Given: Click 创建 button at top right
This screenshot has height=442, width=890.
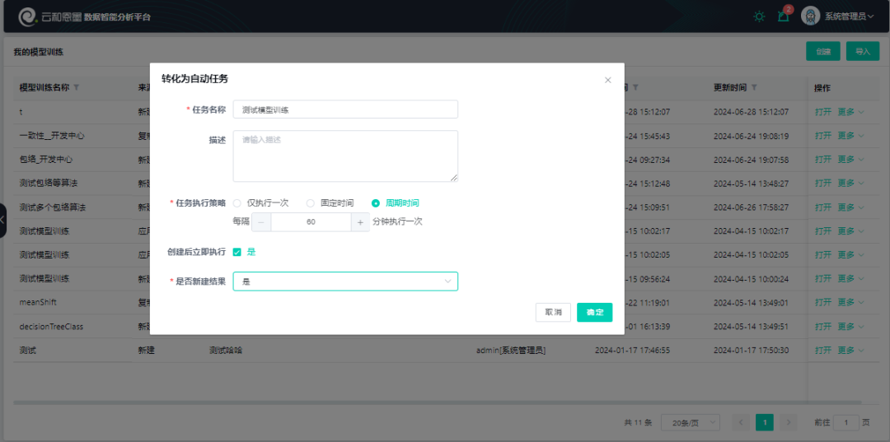Looking at the screenshot, I should (823, 51).
